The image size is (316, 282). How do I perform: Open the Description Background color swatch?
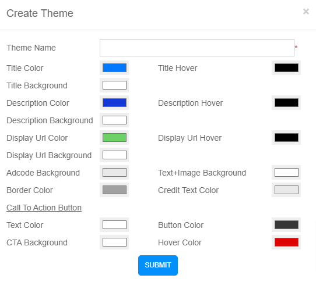[114, 120]
